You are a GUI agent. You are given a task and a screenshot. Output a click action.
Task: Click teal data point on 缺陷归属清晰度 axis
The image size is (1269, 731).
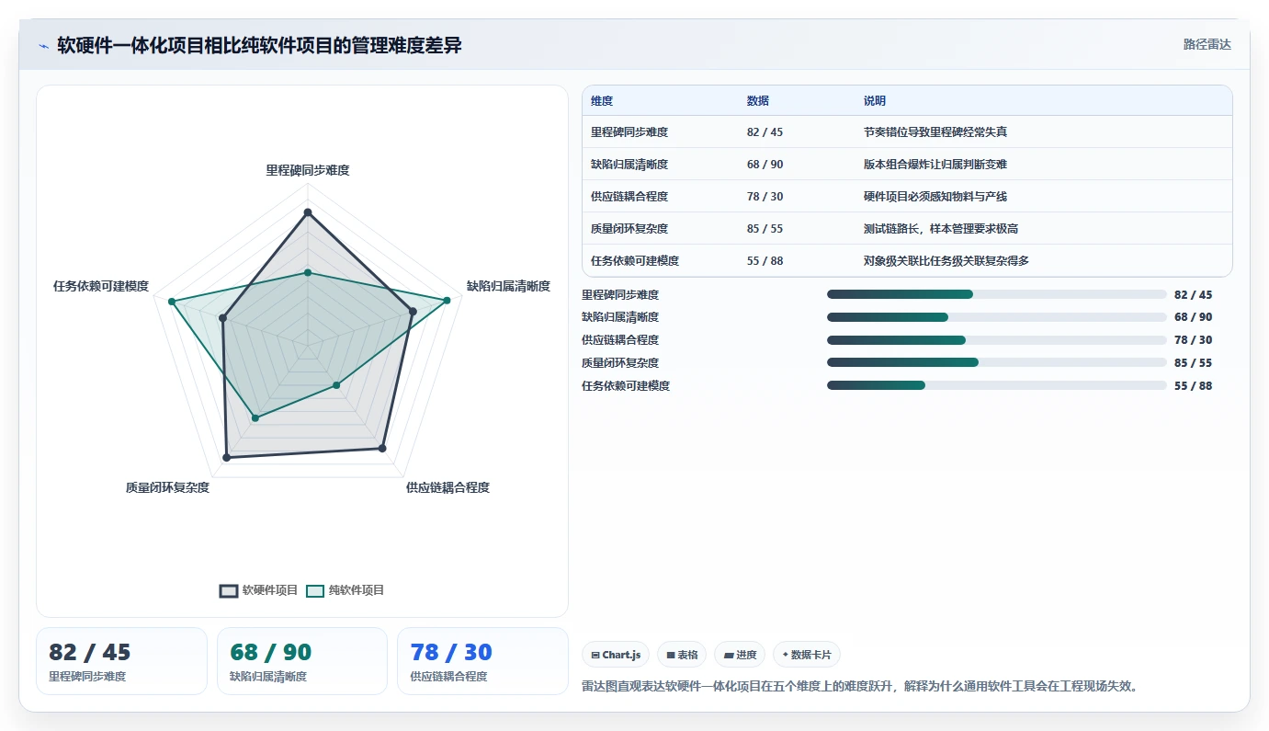[x=448, y=301]
